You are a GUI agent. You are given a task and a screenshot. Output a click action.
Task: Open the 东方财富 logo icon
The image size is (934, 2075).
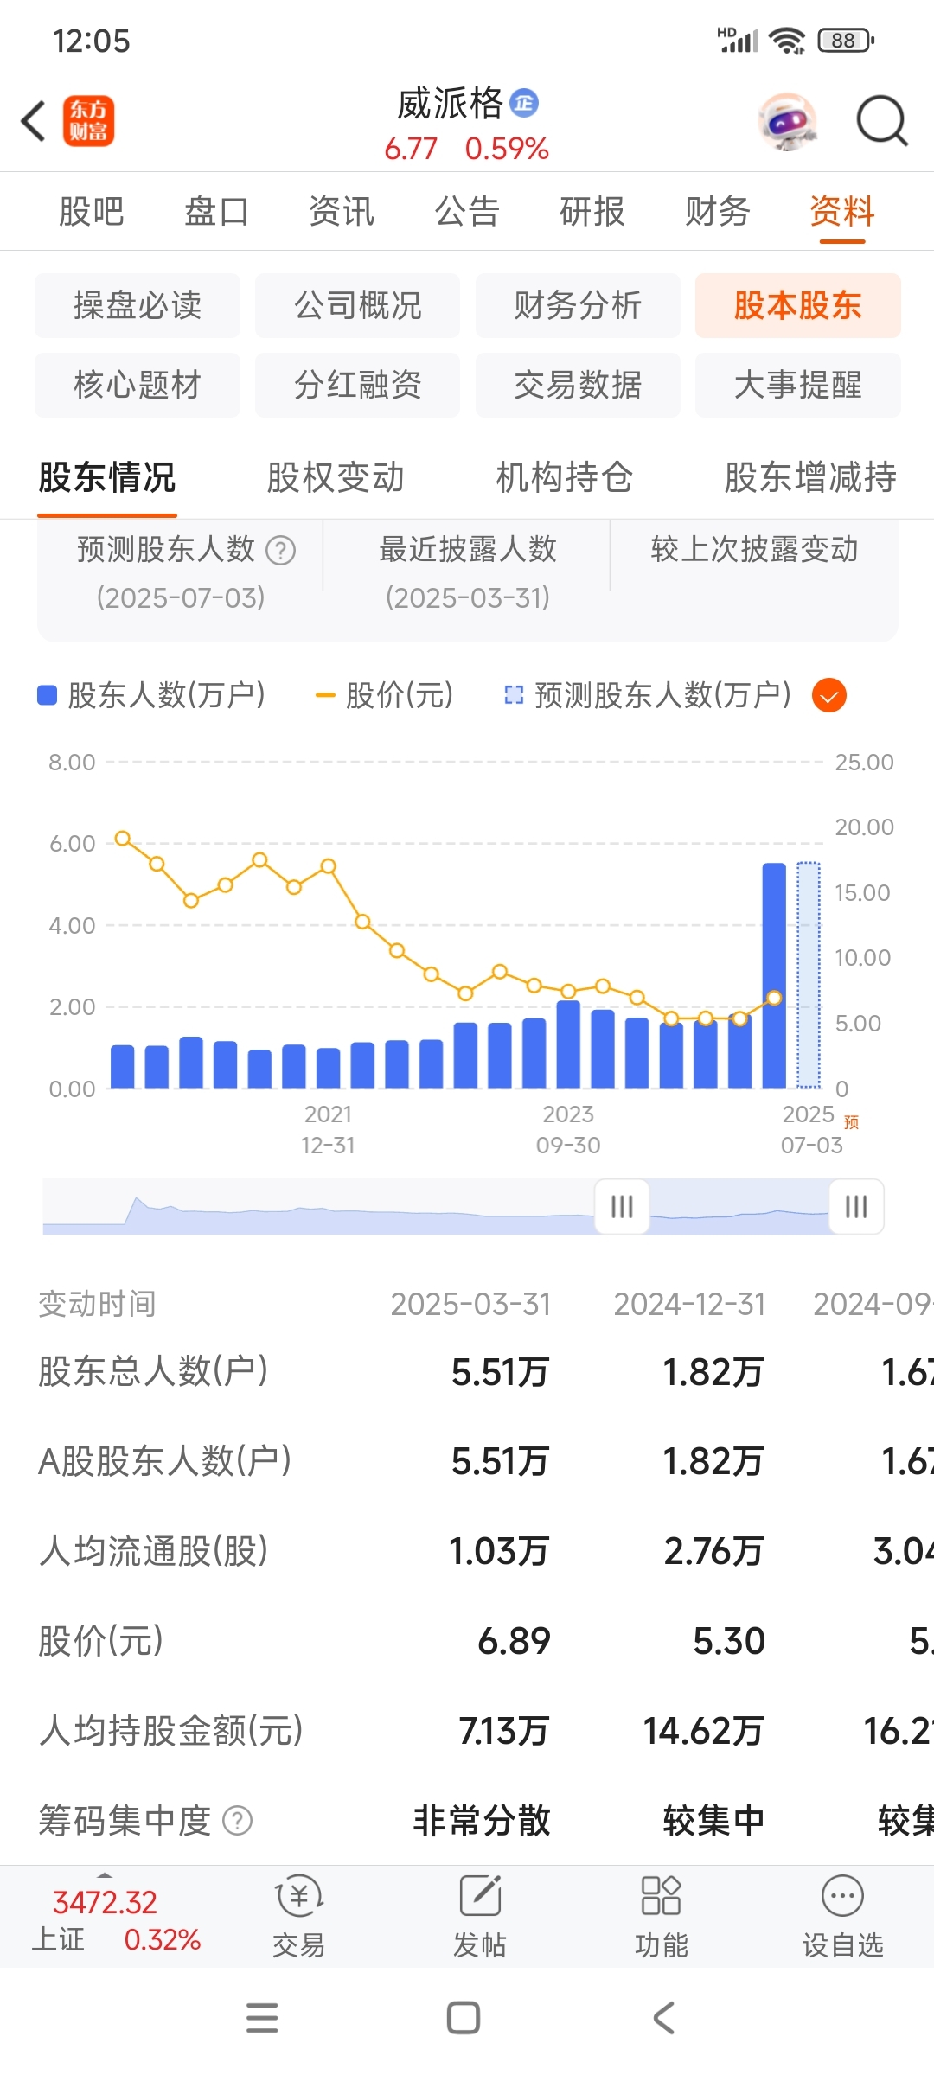point(88,121)
